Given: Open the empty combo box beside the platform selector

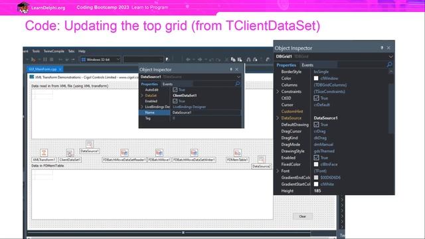Looking at the screenshot, I should [x=143, y=59].
